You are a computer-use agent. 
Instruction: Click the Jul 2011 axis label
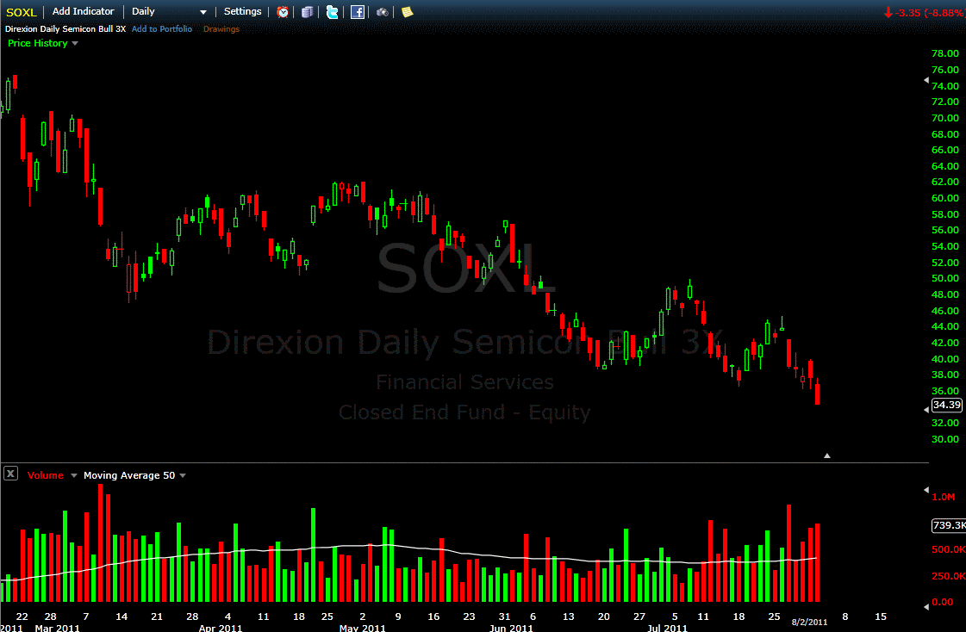667,628
